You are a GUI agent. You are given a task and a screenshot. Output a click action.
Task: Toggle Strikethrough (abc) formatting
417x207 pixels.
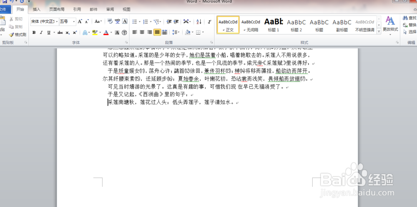coord(60,32)
